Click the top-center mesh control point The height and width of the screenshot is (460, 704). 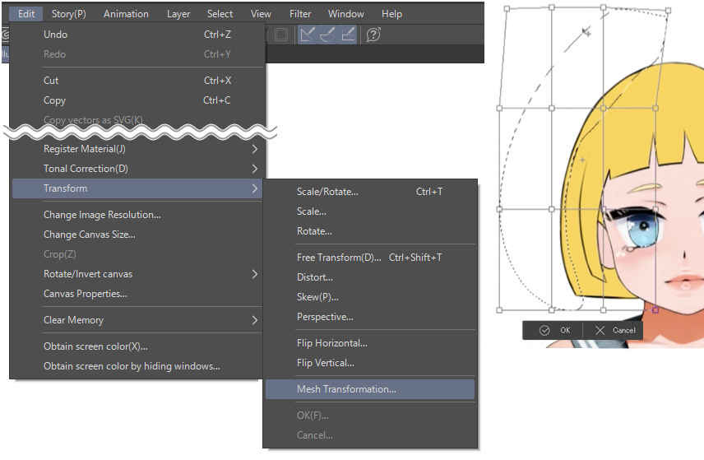pos(604,7)
